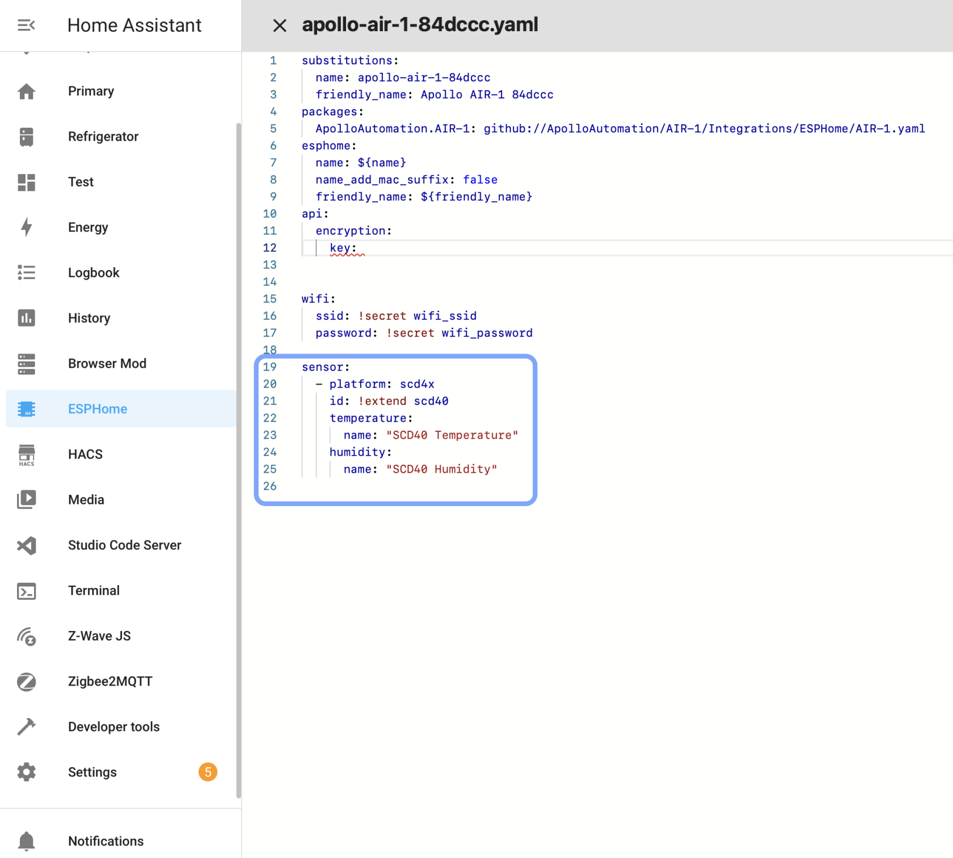
Task: Click the sidebar vertical scrollbar
Action: coord(239,460)
